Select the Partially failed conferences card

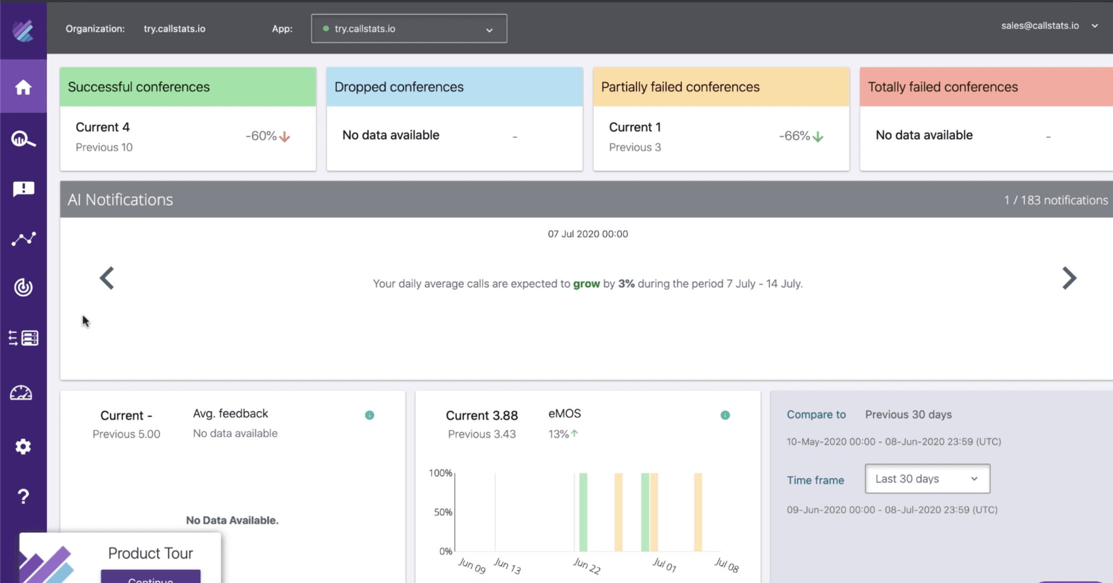click(x=721, y=119)
